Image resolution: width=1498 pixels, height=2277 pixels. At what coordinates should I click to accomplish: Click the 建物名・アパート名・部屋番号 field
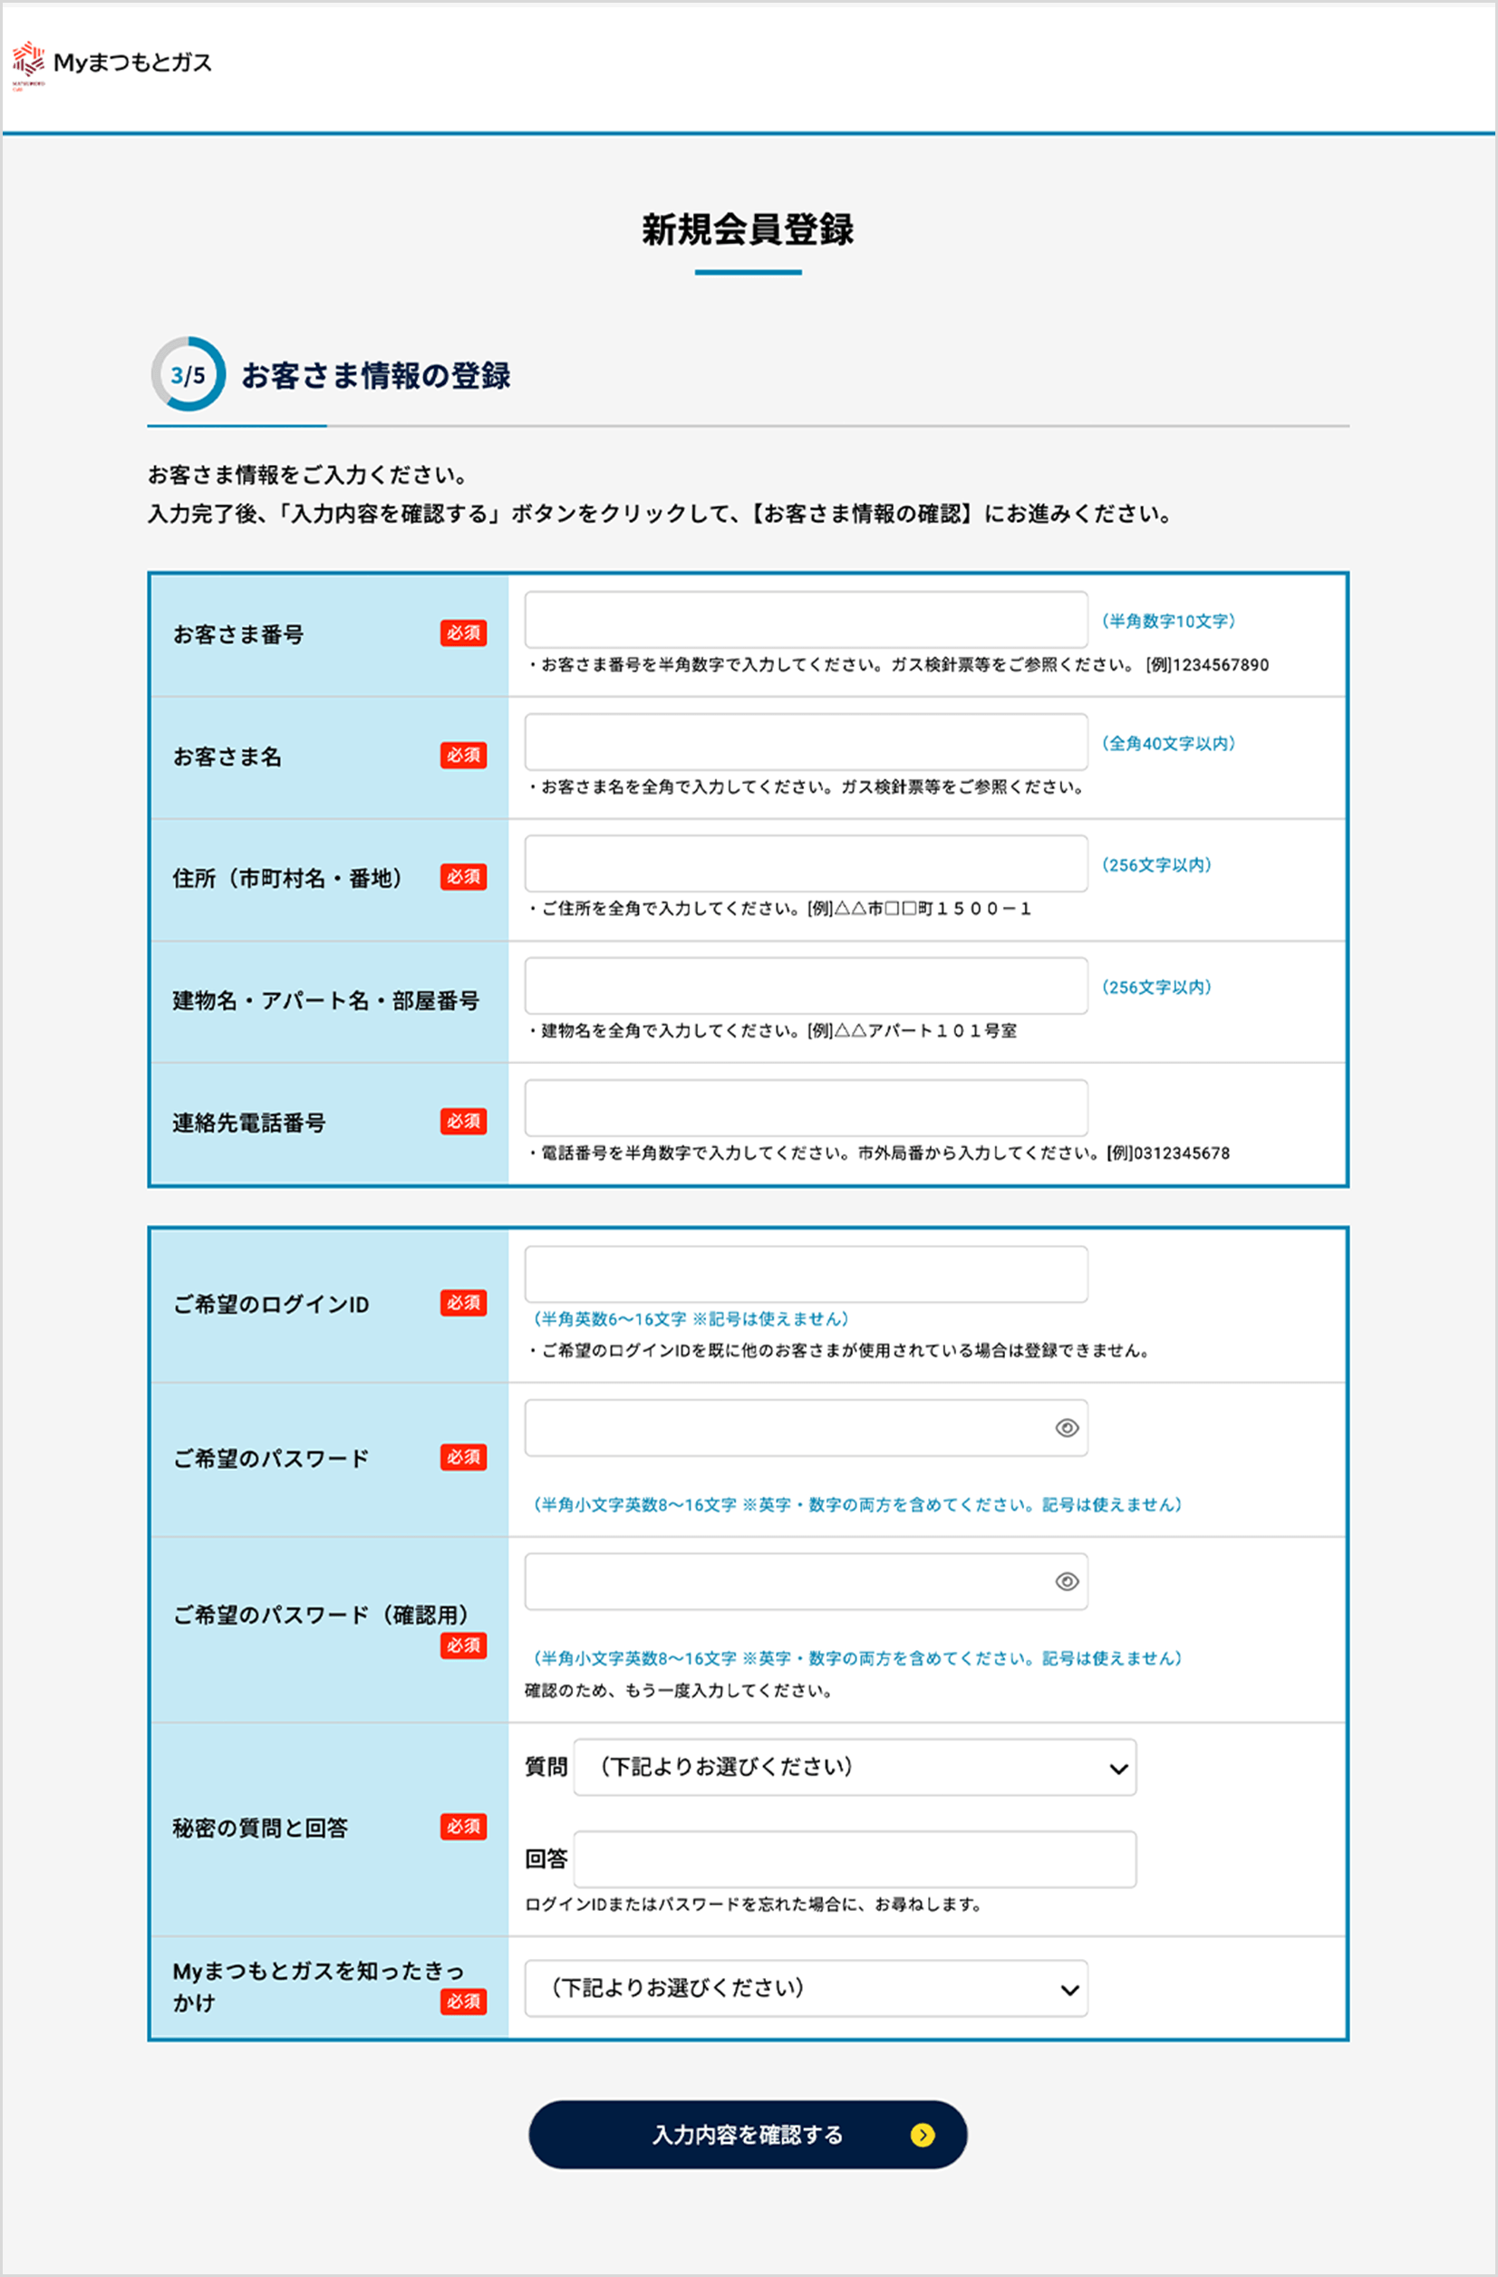coord(806,986)
